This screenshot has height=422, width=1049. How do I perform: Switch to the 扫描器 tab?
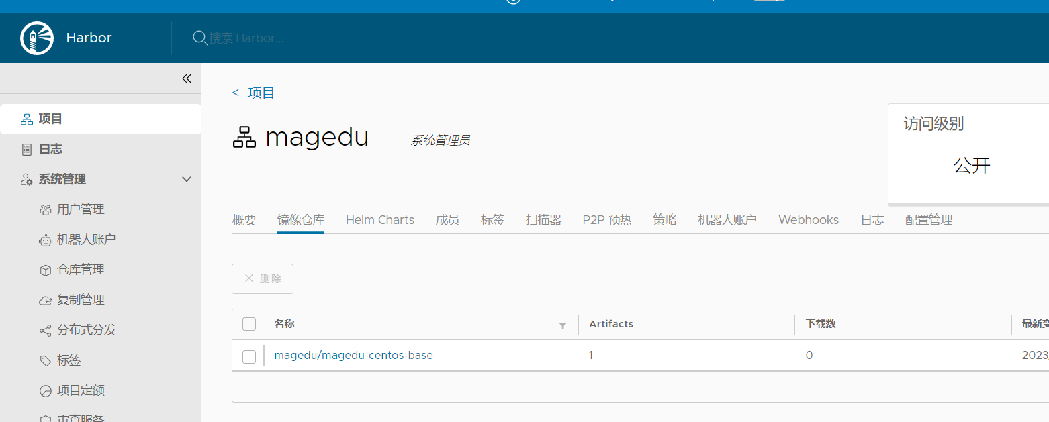(543, 220)
